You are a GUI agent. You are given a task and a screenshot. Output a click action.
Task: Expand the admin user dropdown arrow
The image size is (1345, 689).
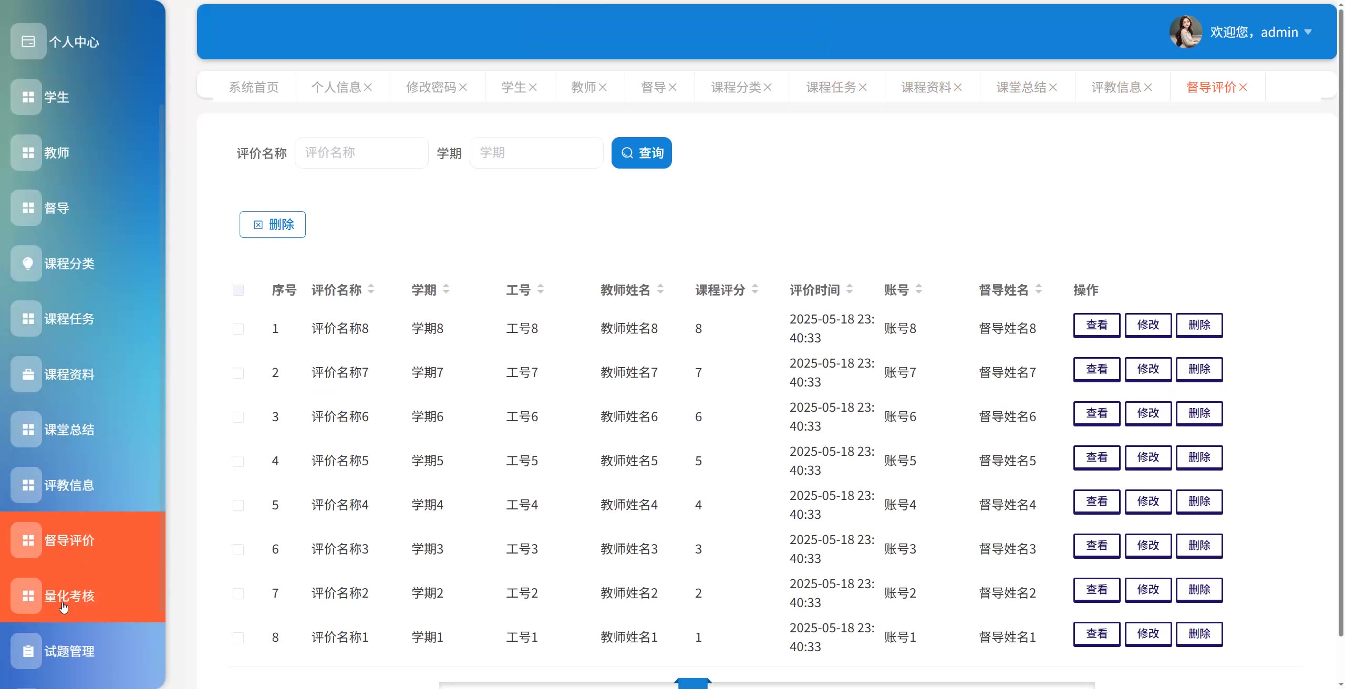click(x=1308, y=32)
